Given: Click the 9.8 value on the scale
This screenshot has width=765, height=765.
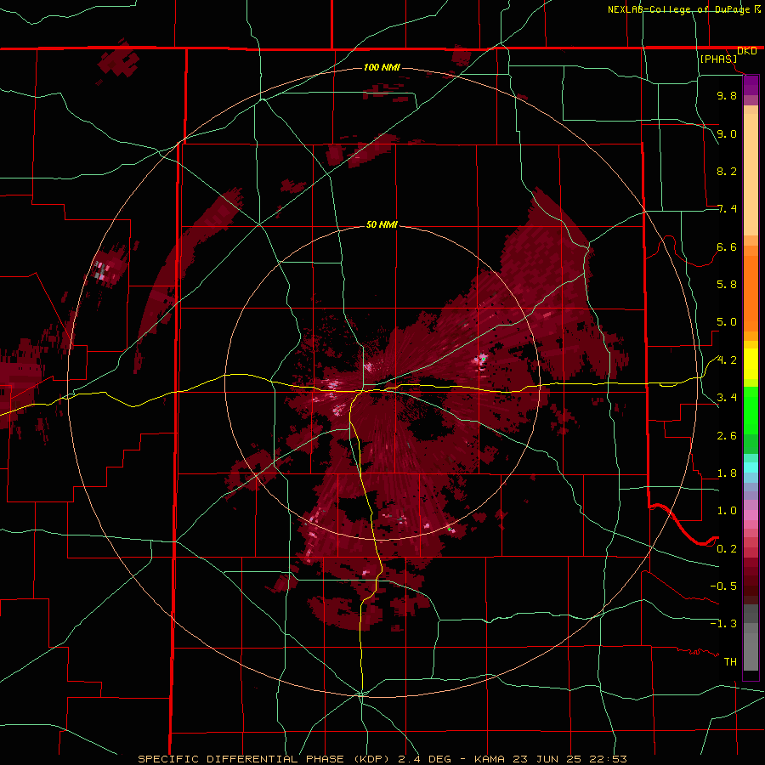Looking at the screenshot, I should coord(727,95).
